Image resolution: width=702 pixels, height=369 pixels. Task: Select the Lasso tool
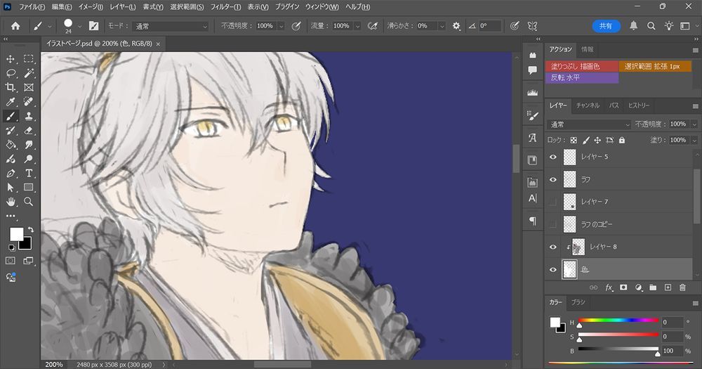(x=11, y=73)
